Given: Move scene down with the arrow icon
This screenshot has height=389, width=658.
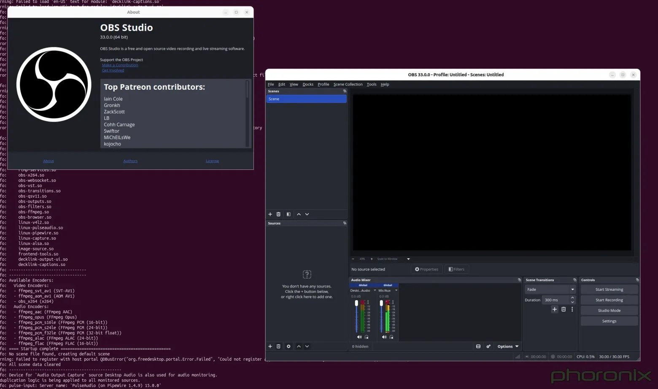Looking at the screenshot, I should point(307,214).
